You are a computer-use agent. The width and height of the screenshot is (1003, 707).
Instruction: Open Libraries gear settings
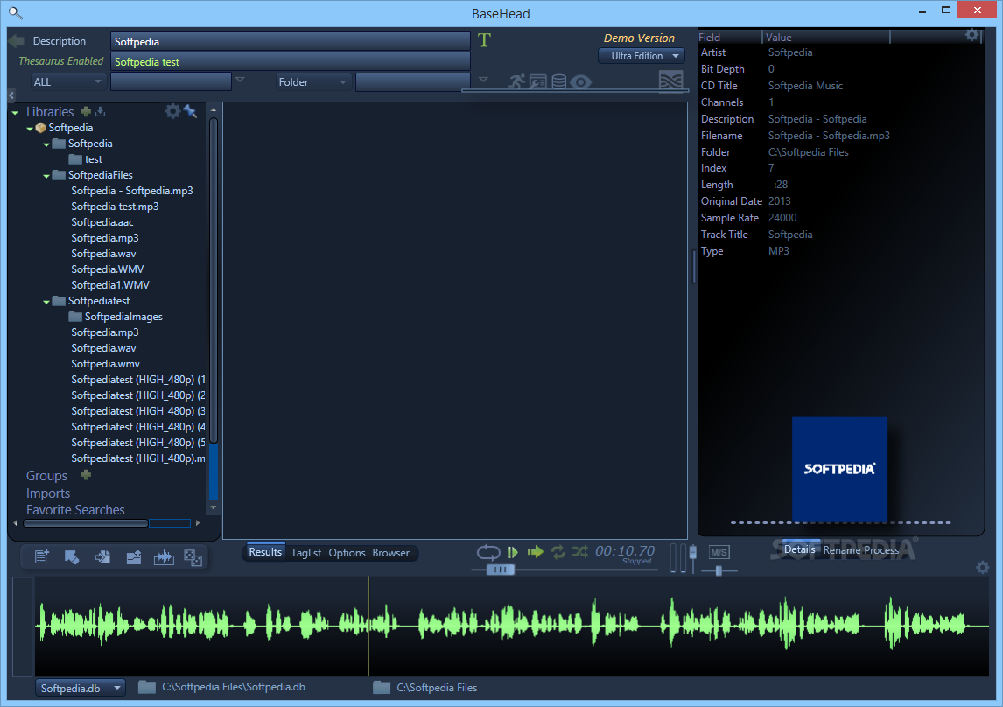click(x=172, y=111)
